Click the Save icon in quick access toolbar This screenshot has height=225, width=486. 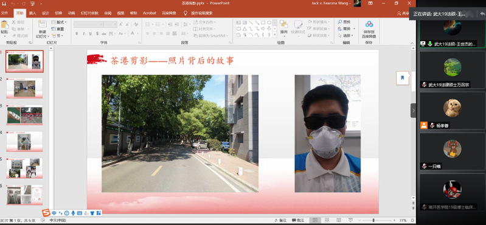[4, 4]
